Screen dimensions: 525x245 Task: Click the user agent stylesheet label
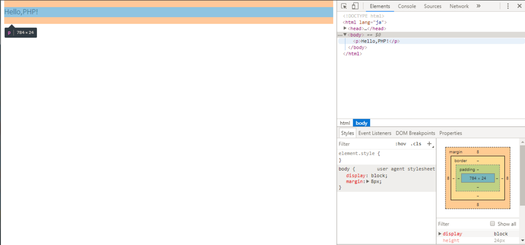406,169
